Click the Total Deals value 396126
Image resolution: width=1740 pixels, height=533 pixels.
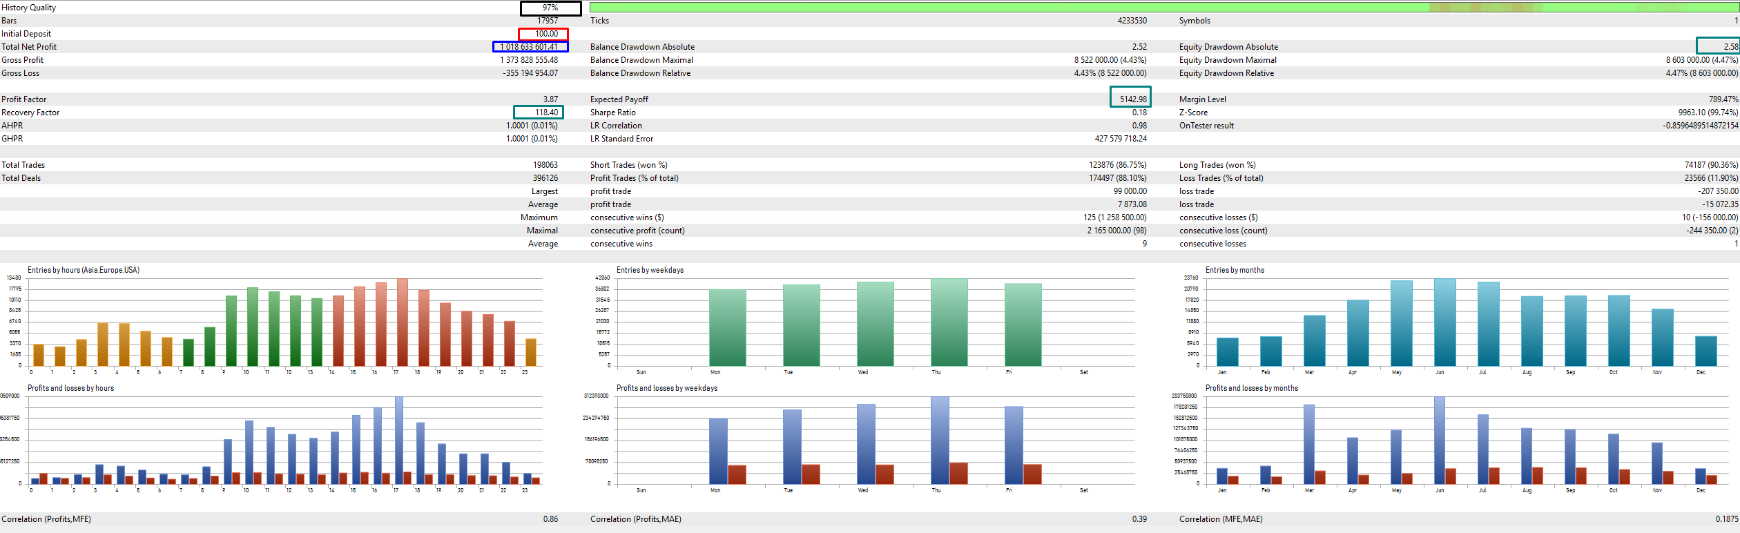click(x=545, y=178)
